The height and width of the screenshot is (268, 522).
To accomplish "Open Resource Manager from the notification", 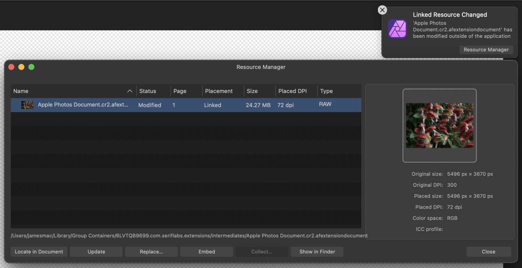I will [x=486, y=50].
